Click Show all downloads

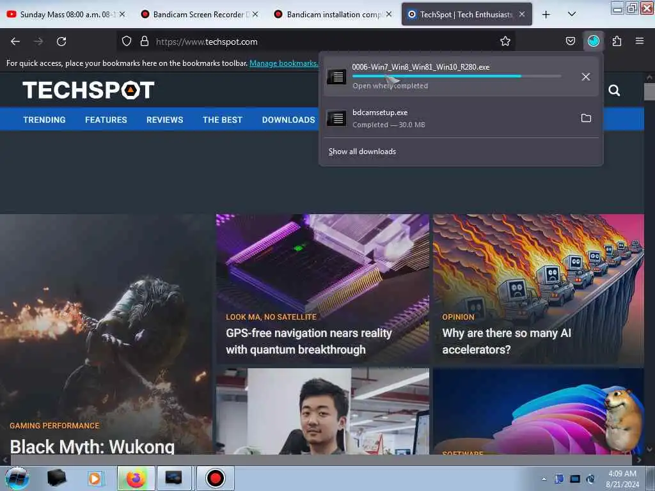362,152
